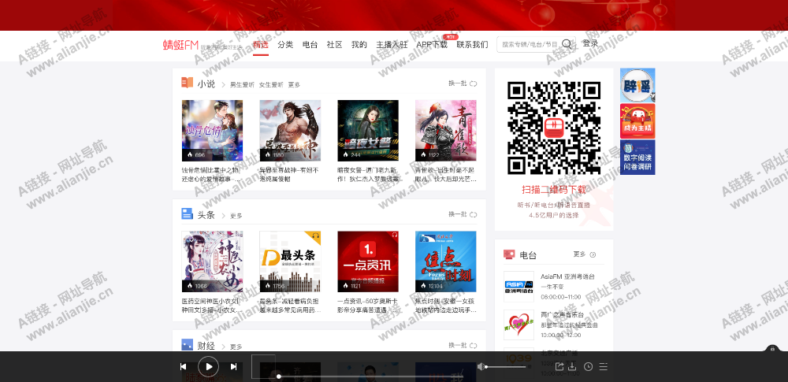The height and width of the screenshot is (382, 788).
Task: Open the AsiaFM 亚洲粤语台 logo
Action: [x=519, y=287]
